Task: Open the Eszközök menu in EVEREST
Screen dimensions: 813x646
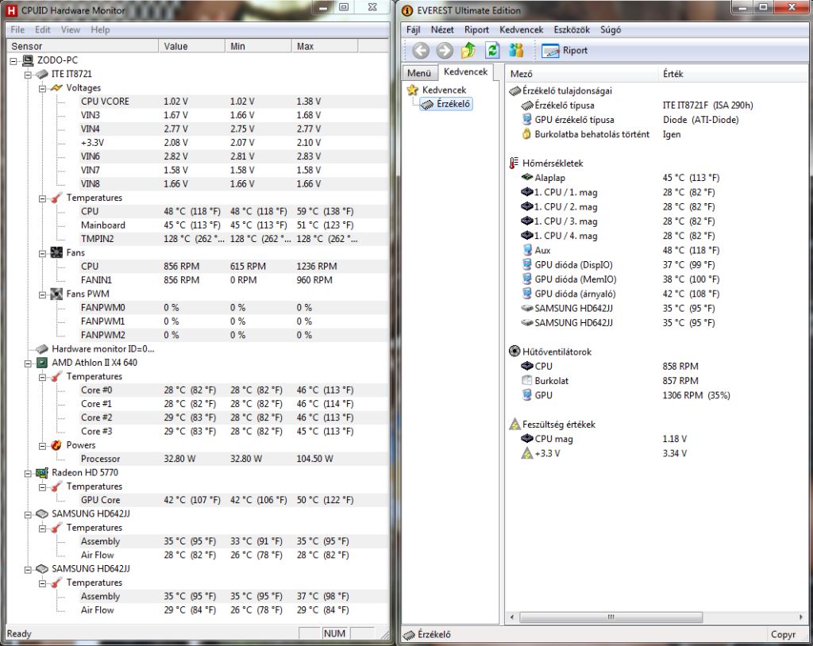Action: tap(572, 29)
